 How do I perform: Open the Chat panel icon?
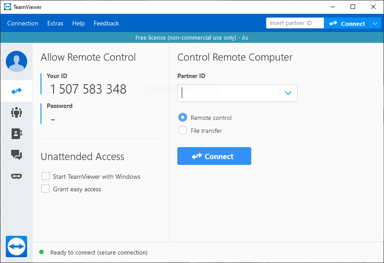tap(16, 155)
